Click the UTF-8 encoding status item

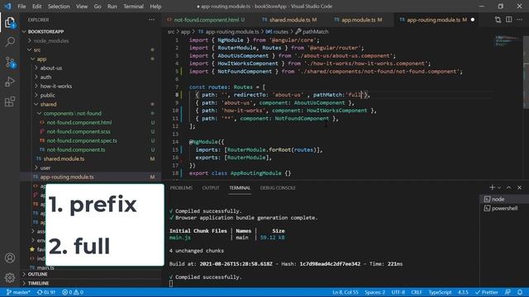[398, 292]
